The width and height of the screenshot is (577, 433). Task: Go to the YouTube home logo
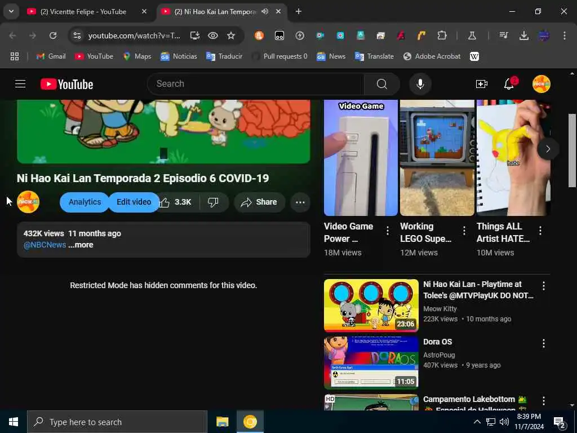click(66, 85)
